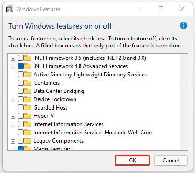The height and width of the screenshot is (173, 195).
Task: Uncheck the Media Features checkbox
Action: click(x=21, y=148)
